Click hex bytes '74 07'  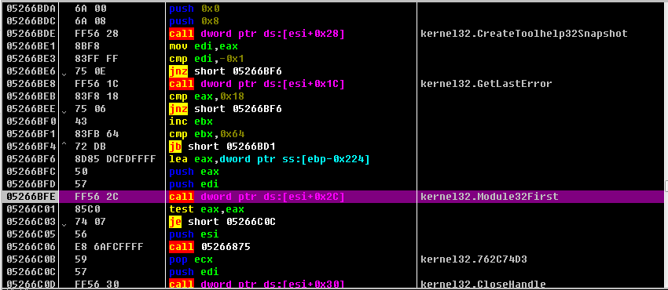90,222
